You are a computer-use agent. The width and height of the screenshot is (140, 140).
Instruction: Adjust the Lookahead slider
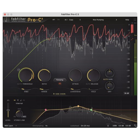click(x=75, y=89)
